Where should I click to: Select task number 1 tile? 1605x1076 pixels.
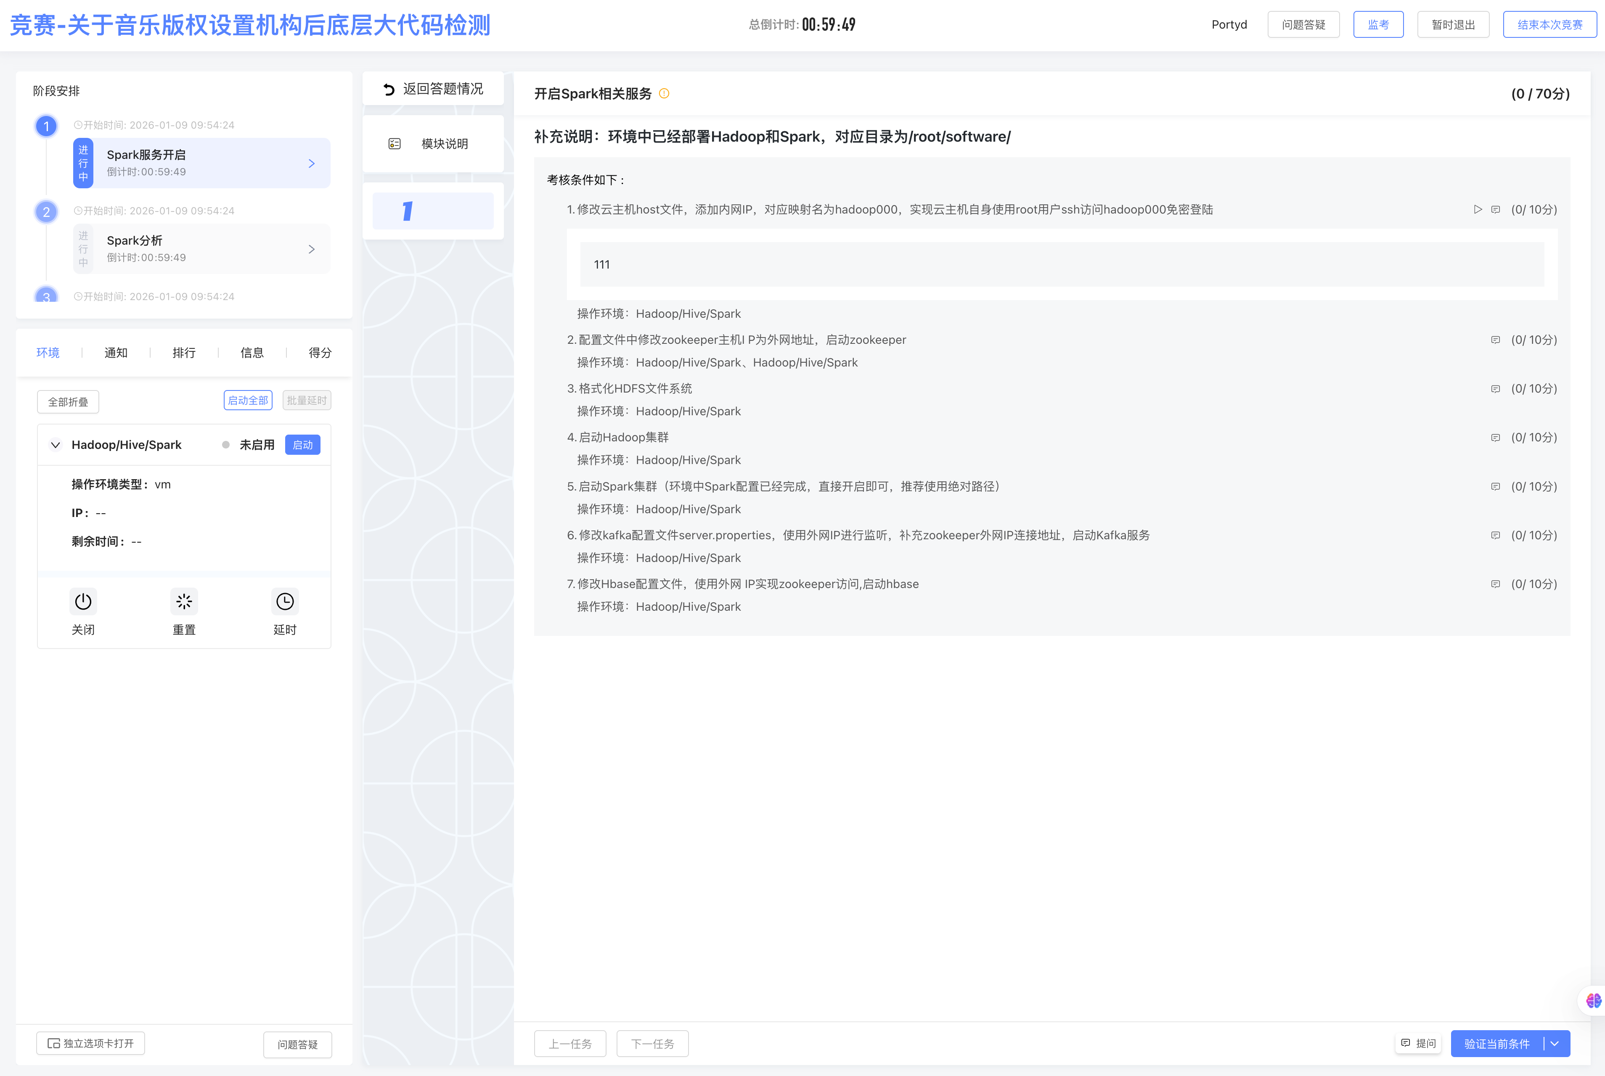432,211
